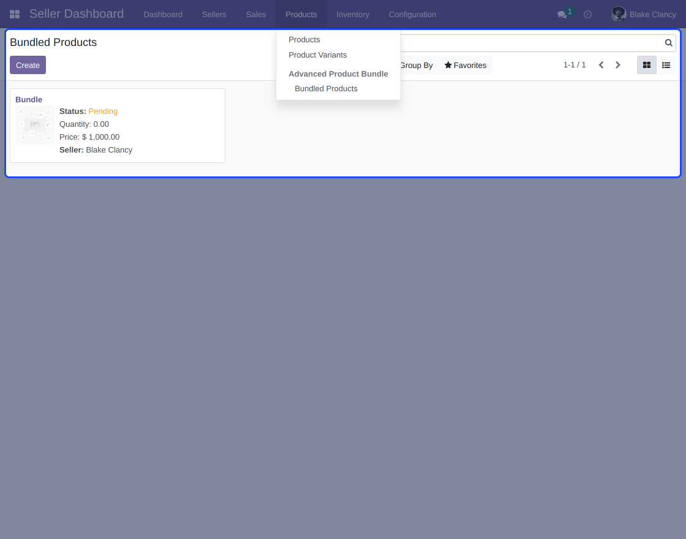Focus the search input field

(532, 43)
